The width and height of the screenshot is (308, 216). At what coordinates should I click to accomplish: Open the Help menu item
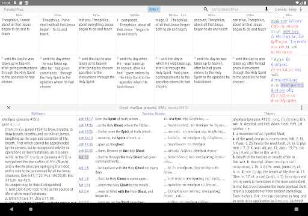[293, 10]
